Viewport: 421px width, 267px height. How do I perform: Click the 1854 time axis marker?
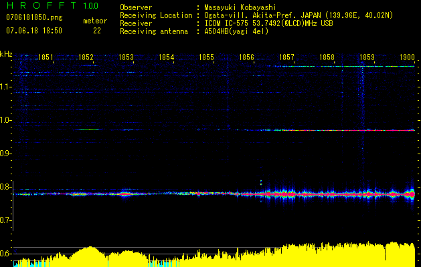[166, 57]
